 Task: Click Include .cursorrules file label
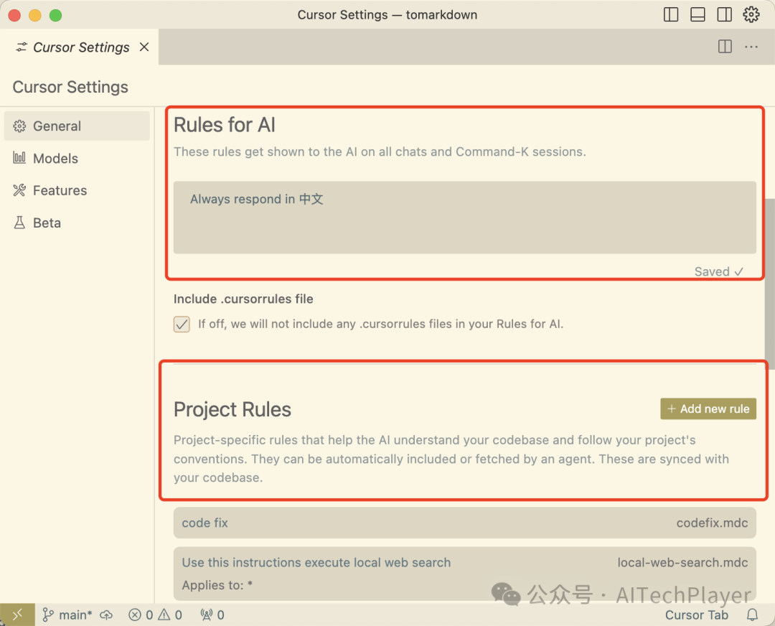pos(243,299)
